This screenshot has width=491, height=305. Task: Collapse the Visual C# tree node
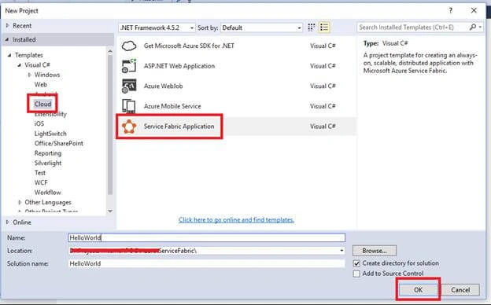pyautogui.click(x=20, y=65)
